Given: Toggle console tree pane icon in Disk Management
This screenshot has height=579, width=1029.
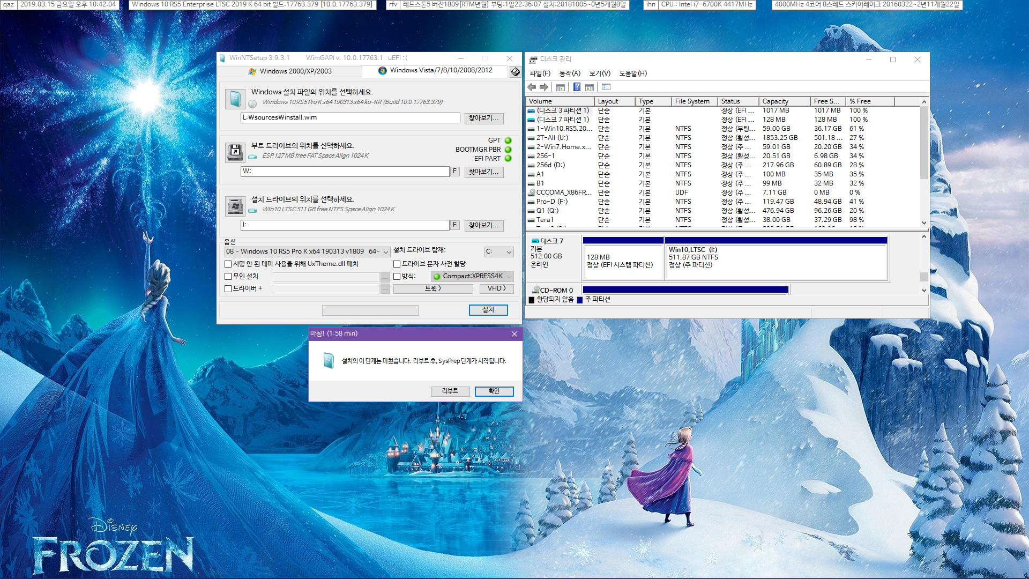Looking at the screenshot, I should [x=561, y=87].
